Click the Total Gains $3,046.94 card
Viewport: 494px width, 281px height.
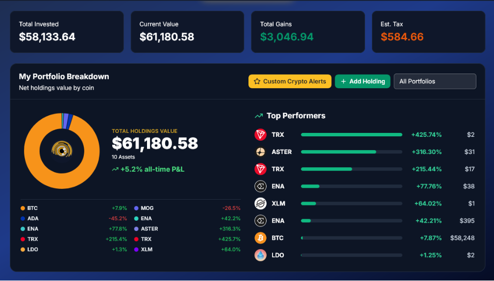308,32
